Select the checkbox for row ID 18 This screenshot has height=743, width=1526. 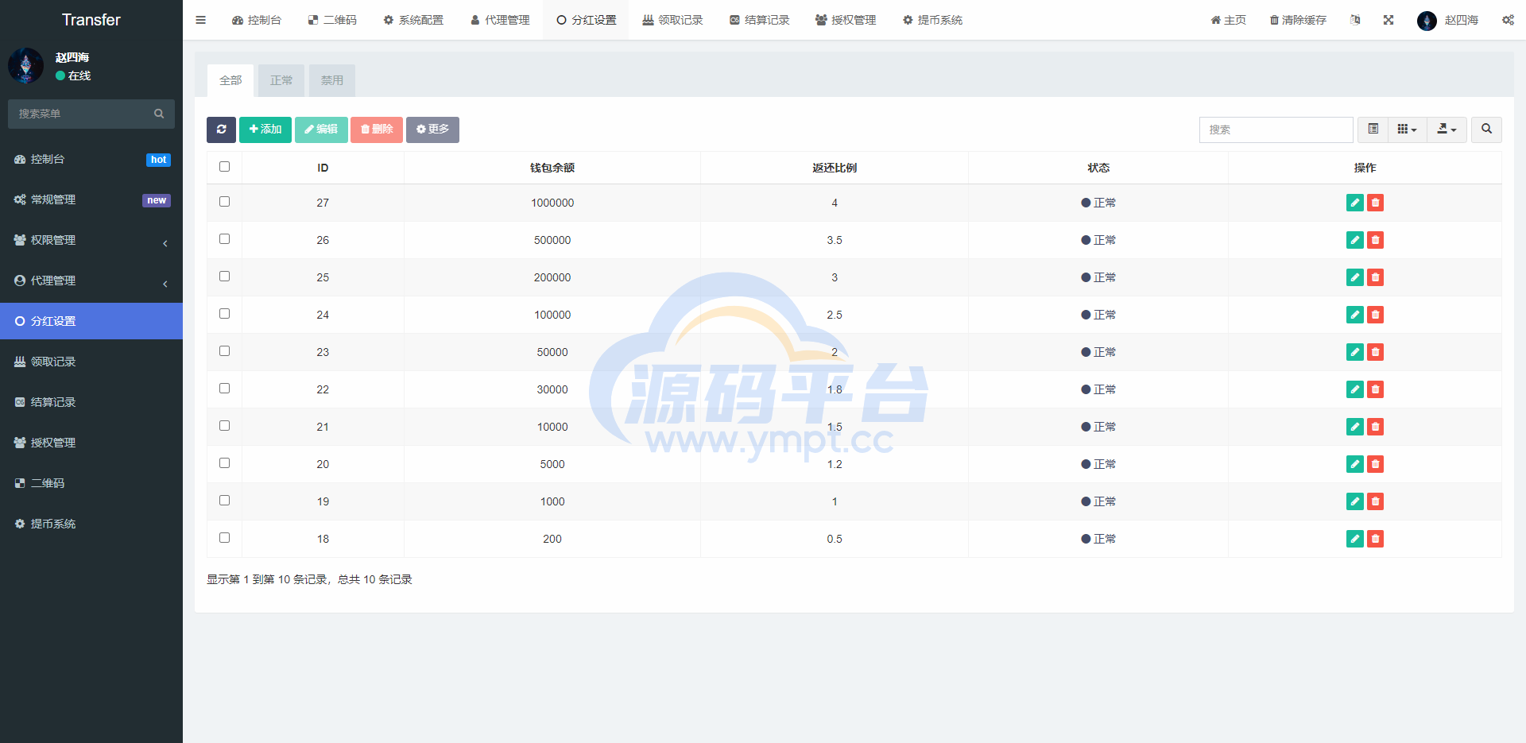[x=224, y=538]
